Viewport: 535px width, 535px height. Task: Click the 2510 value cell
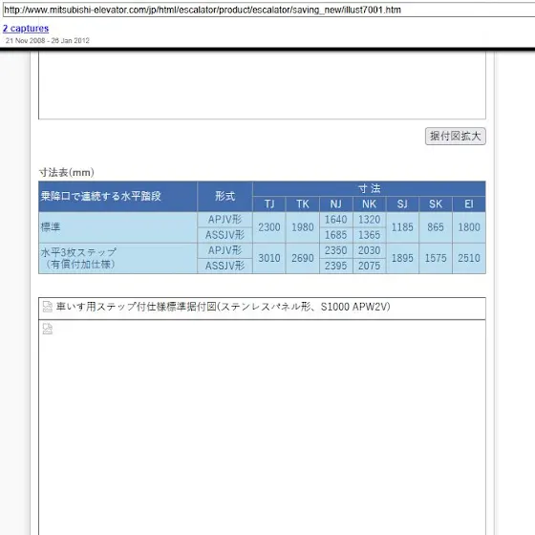(x=469, y=258)
